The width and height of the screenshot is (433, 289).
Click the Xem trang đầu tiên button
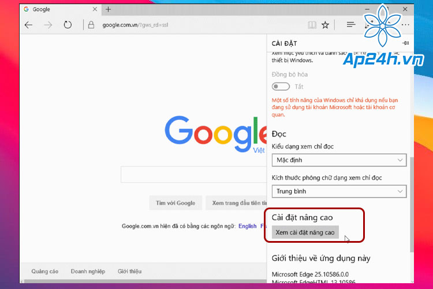point(236,203)
